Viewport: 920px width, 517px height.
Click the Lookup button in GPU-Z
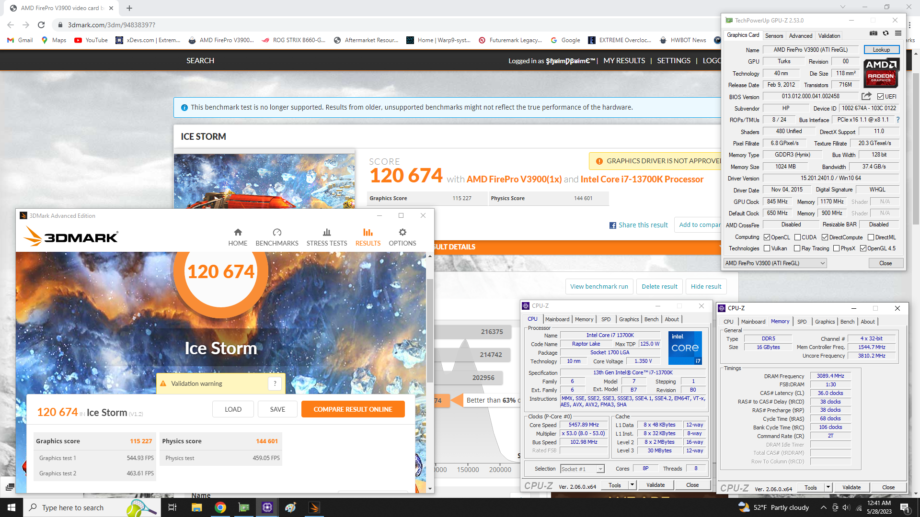tap(881, 50)
